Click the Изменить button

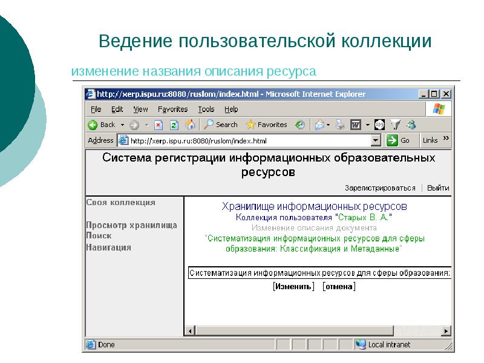[293, 287]
